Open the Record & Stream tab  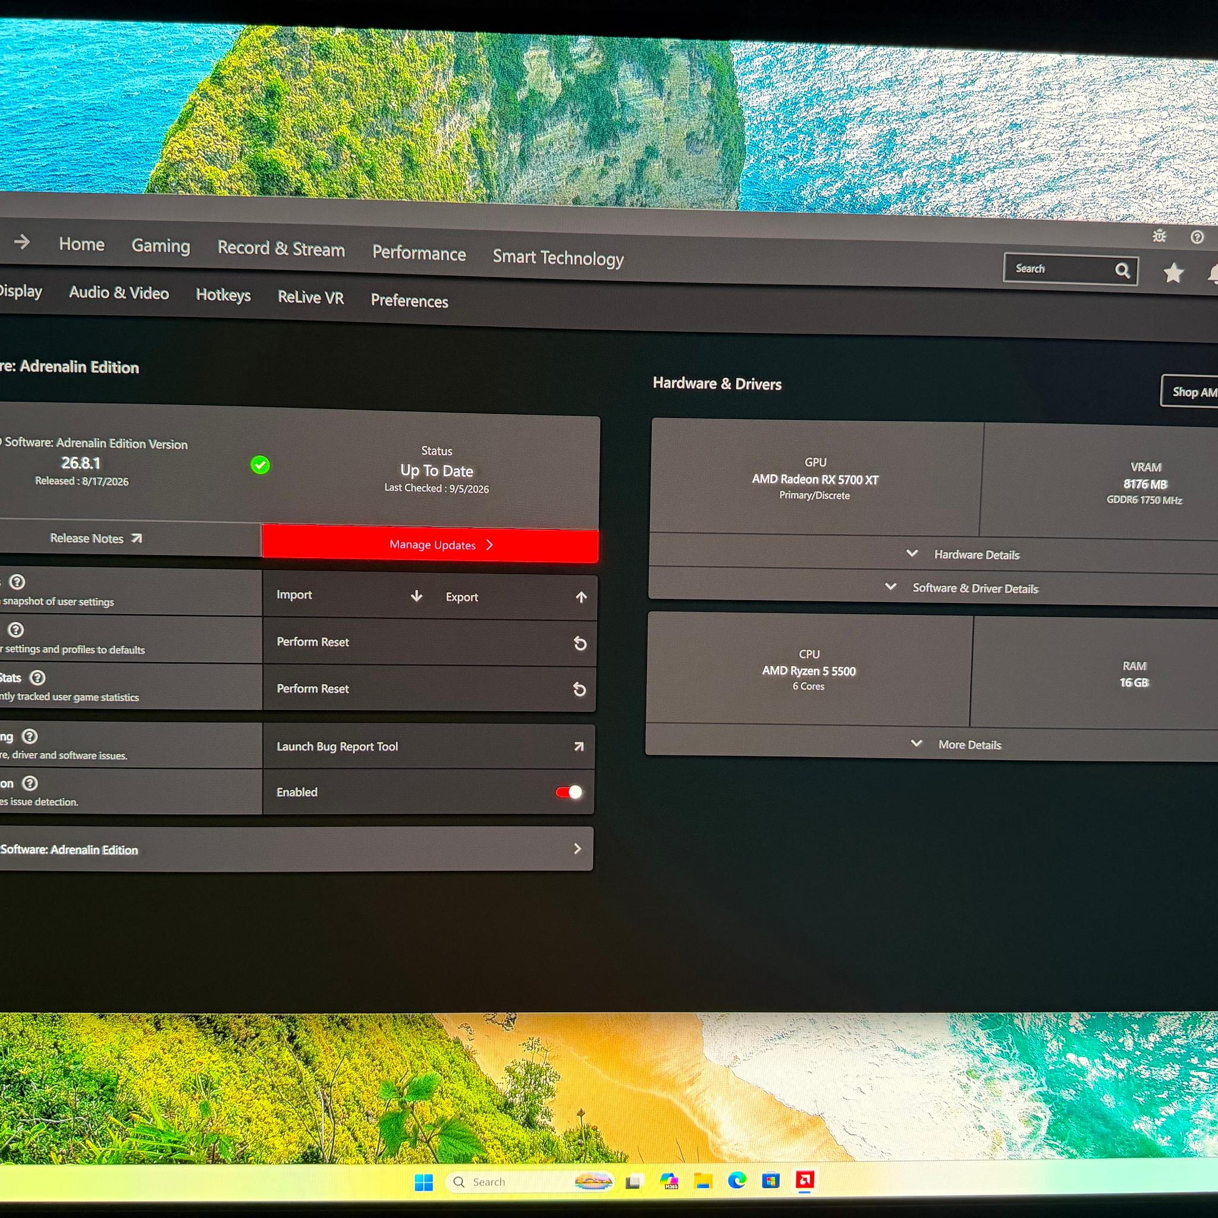pyautogui.click(x=281, y=249)
